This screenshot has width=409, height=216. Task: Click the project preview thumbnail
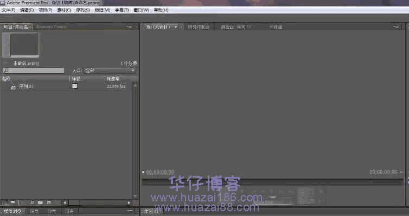[x=21, y=45]
